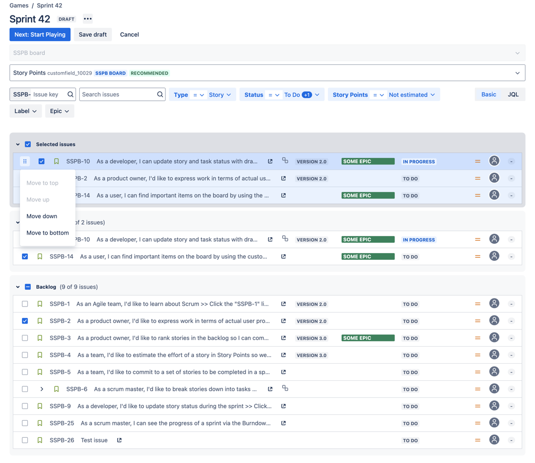This screenshot has width=535, height=463.
Task: Click the magnifier icon in Search issues field
Action: (x=160, y=95)
